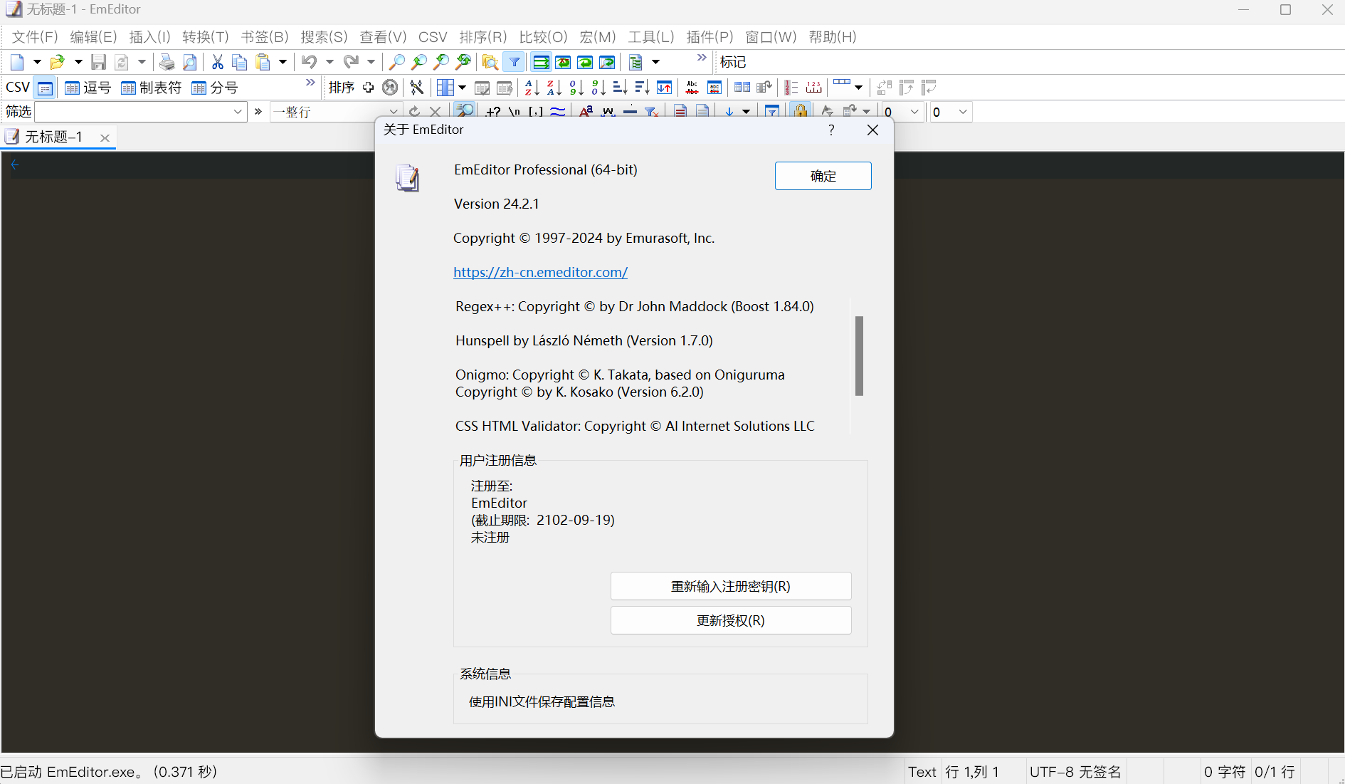Image resolution: width=1345 pixels, height=784 pixels.
Task: Toggle the incremental search magnifier in filter bar
Action: click(465, 111)
